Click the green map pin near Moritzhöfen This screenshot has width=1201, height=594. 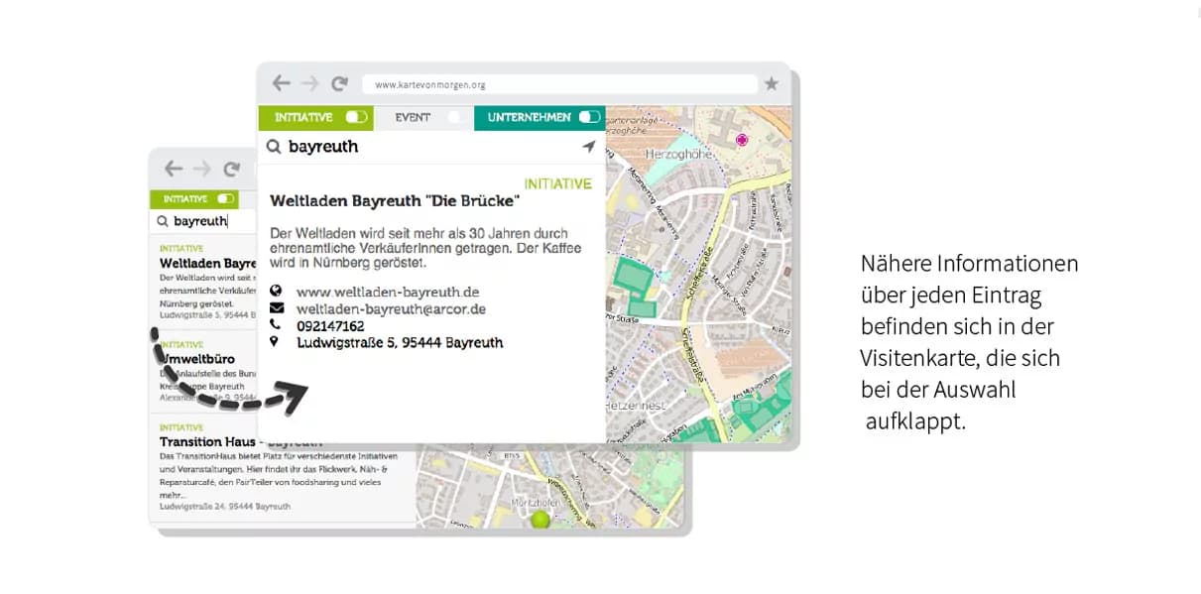click(x=540, y=520)
